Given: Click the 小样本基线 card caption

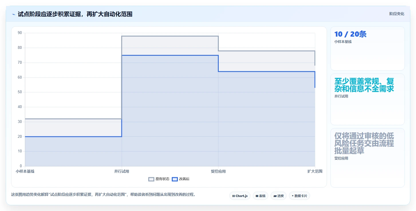Looking at the screenshot, I should click(343, 41).
